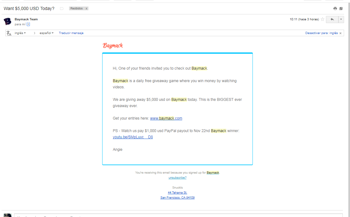The image size is (350, 217).
Task: Remove the 'Recibidos' label with x
Action: click(86, 8)
